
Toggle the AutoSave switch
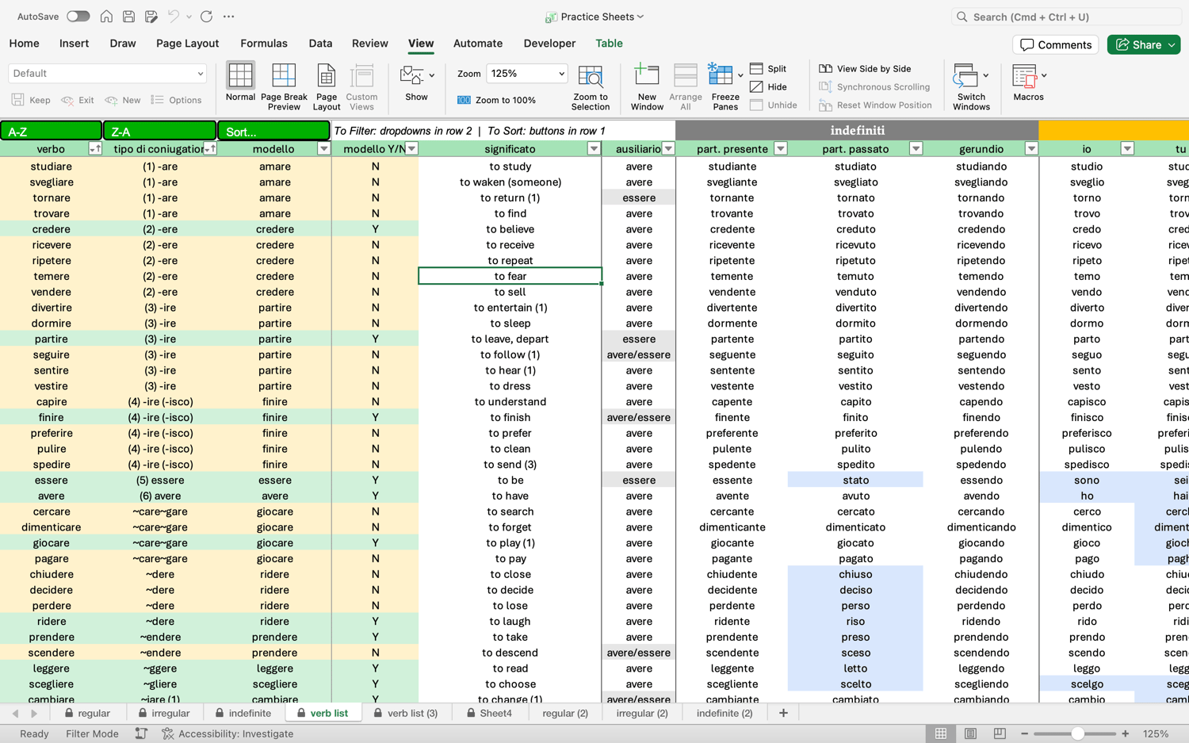[78, 16]
